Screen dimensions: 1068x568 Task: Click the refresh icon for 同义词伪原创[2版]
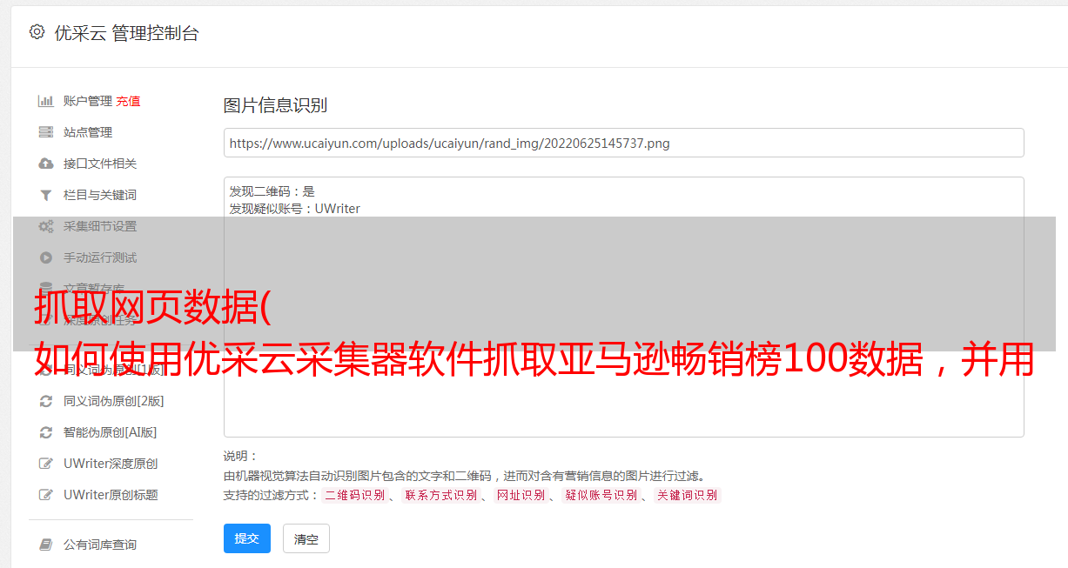point(45,401)
